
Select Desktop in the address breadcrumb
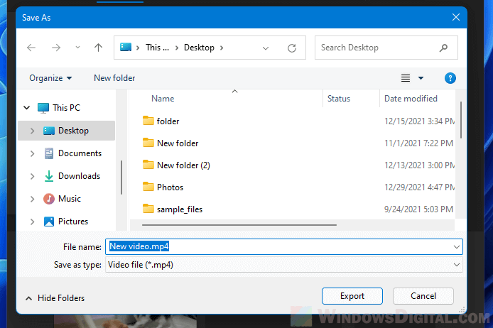(199, 48)
